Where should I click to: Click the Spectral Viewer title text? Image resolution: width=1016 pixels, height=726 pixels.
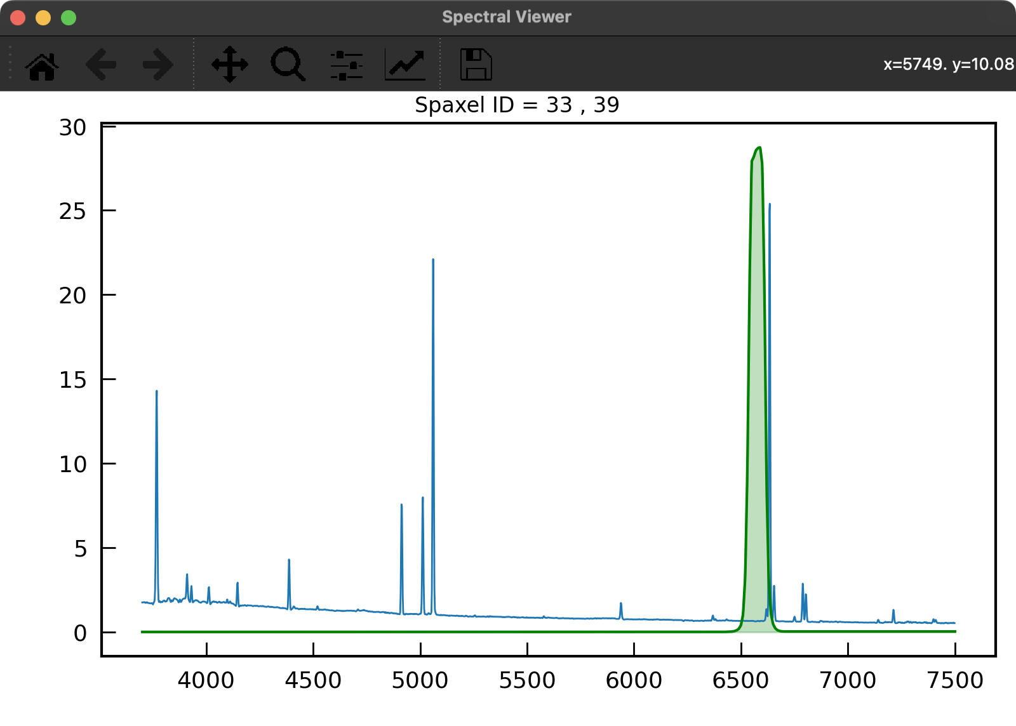coord(507,17)
